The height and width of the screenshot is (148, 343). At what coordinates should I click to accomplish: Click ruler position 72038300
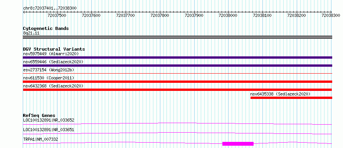pyautogui.click(x=331, y=15)
